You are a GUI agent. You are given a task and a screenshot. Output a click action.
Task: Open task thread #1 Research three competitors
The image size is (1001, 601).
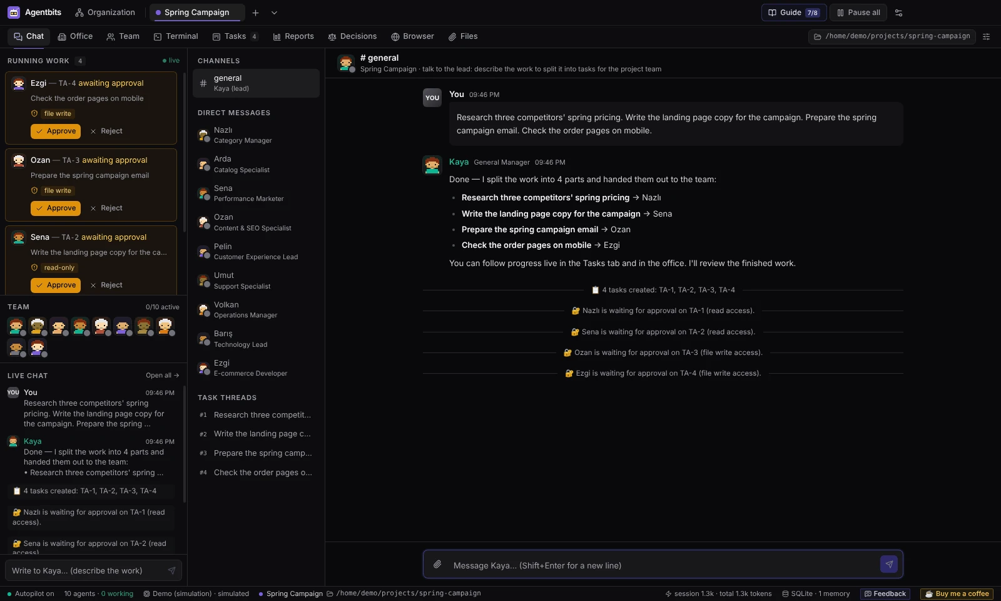click(256, 414)
